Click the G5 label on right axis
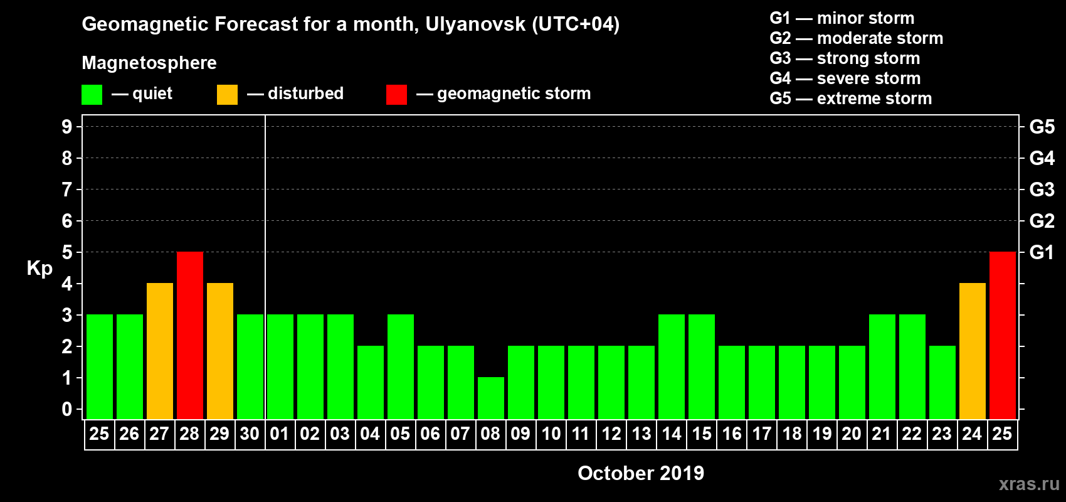 (1042, 127)
